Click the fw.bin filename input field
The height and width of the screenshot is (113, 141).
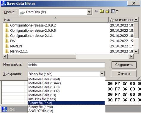point(66,65)
